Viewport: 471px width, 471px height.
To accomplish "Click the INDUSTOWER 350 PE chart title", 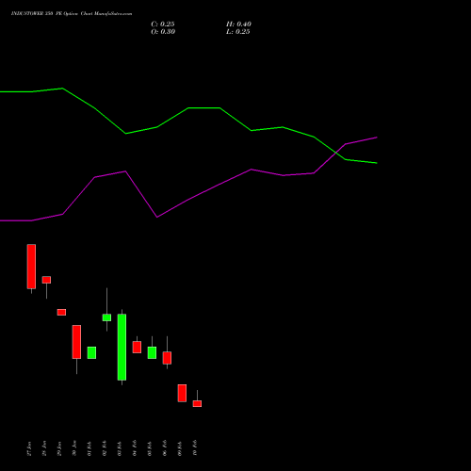I will 72,14.
